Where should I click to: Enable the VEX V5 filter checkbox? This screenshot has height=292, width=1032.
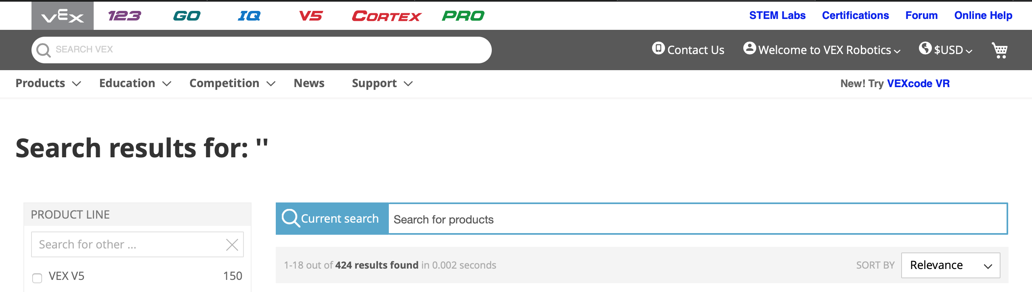tap(37, 278)
